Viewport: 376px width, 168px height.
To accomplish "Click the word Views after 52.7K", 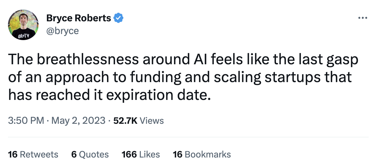I will click(152, 121).
